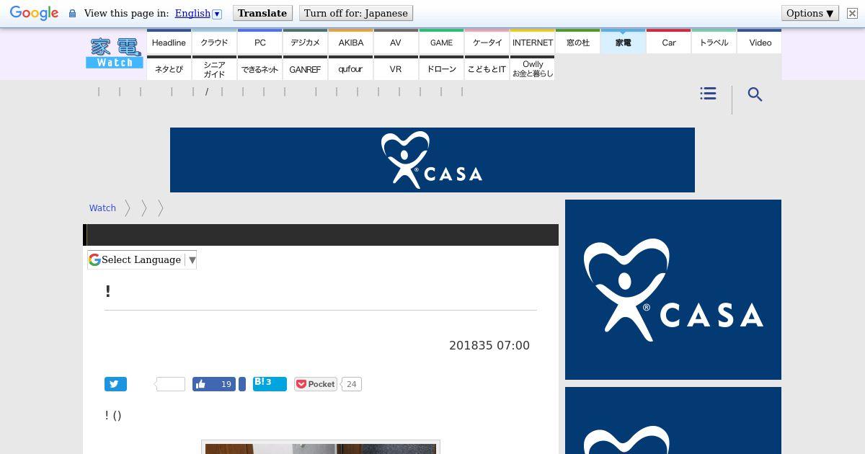Screen dimensions: 865x454
Task: Open the ケータイ tab
Action: (x=487, y=42)
